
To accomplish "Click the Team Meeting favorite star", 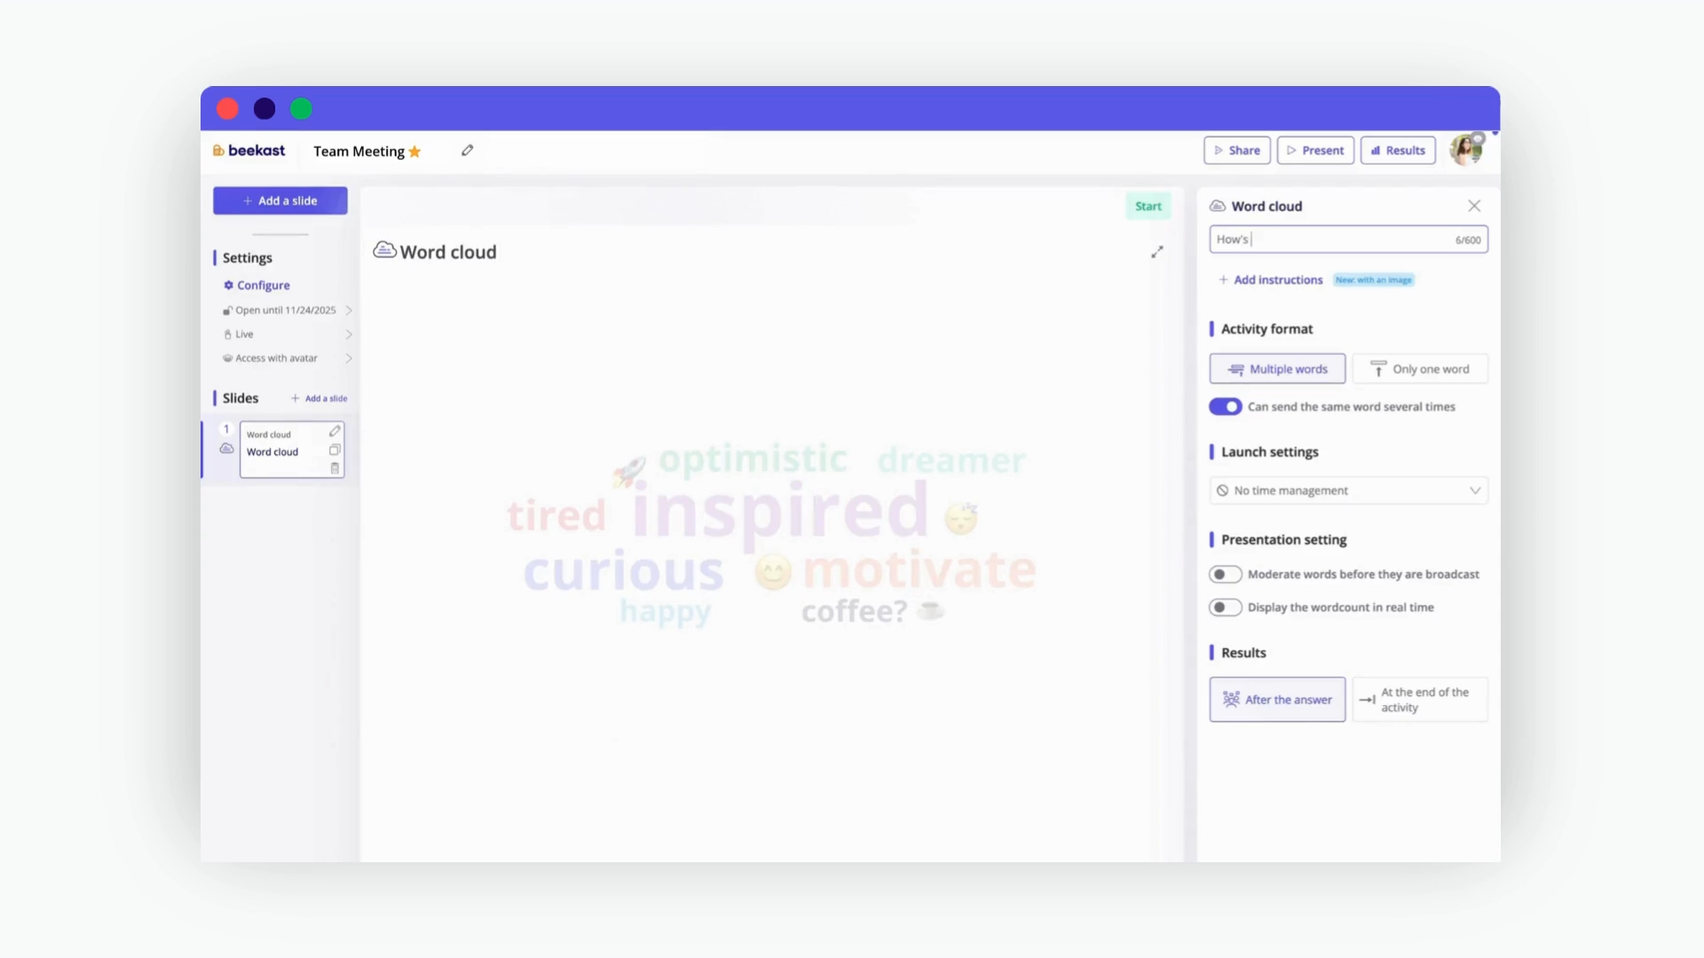I will [x=414, y=152].
